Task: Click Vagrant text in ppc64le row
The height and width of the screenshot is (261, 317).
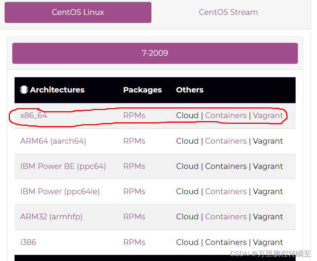Action: [x=268, y=191]
